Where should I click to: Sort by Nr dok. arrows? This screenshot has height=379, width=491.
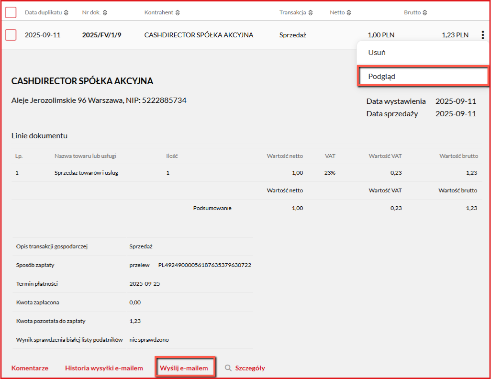105,12
